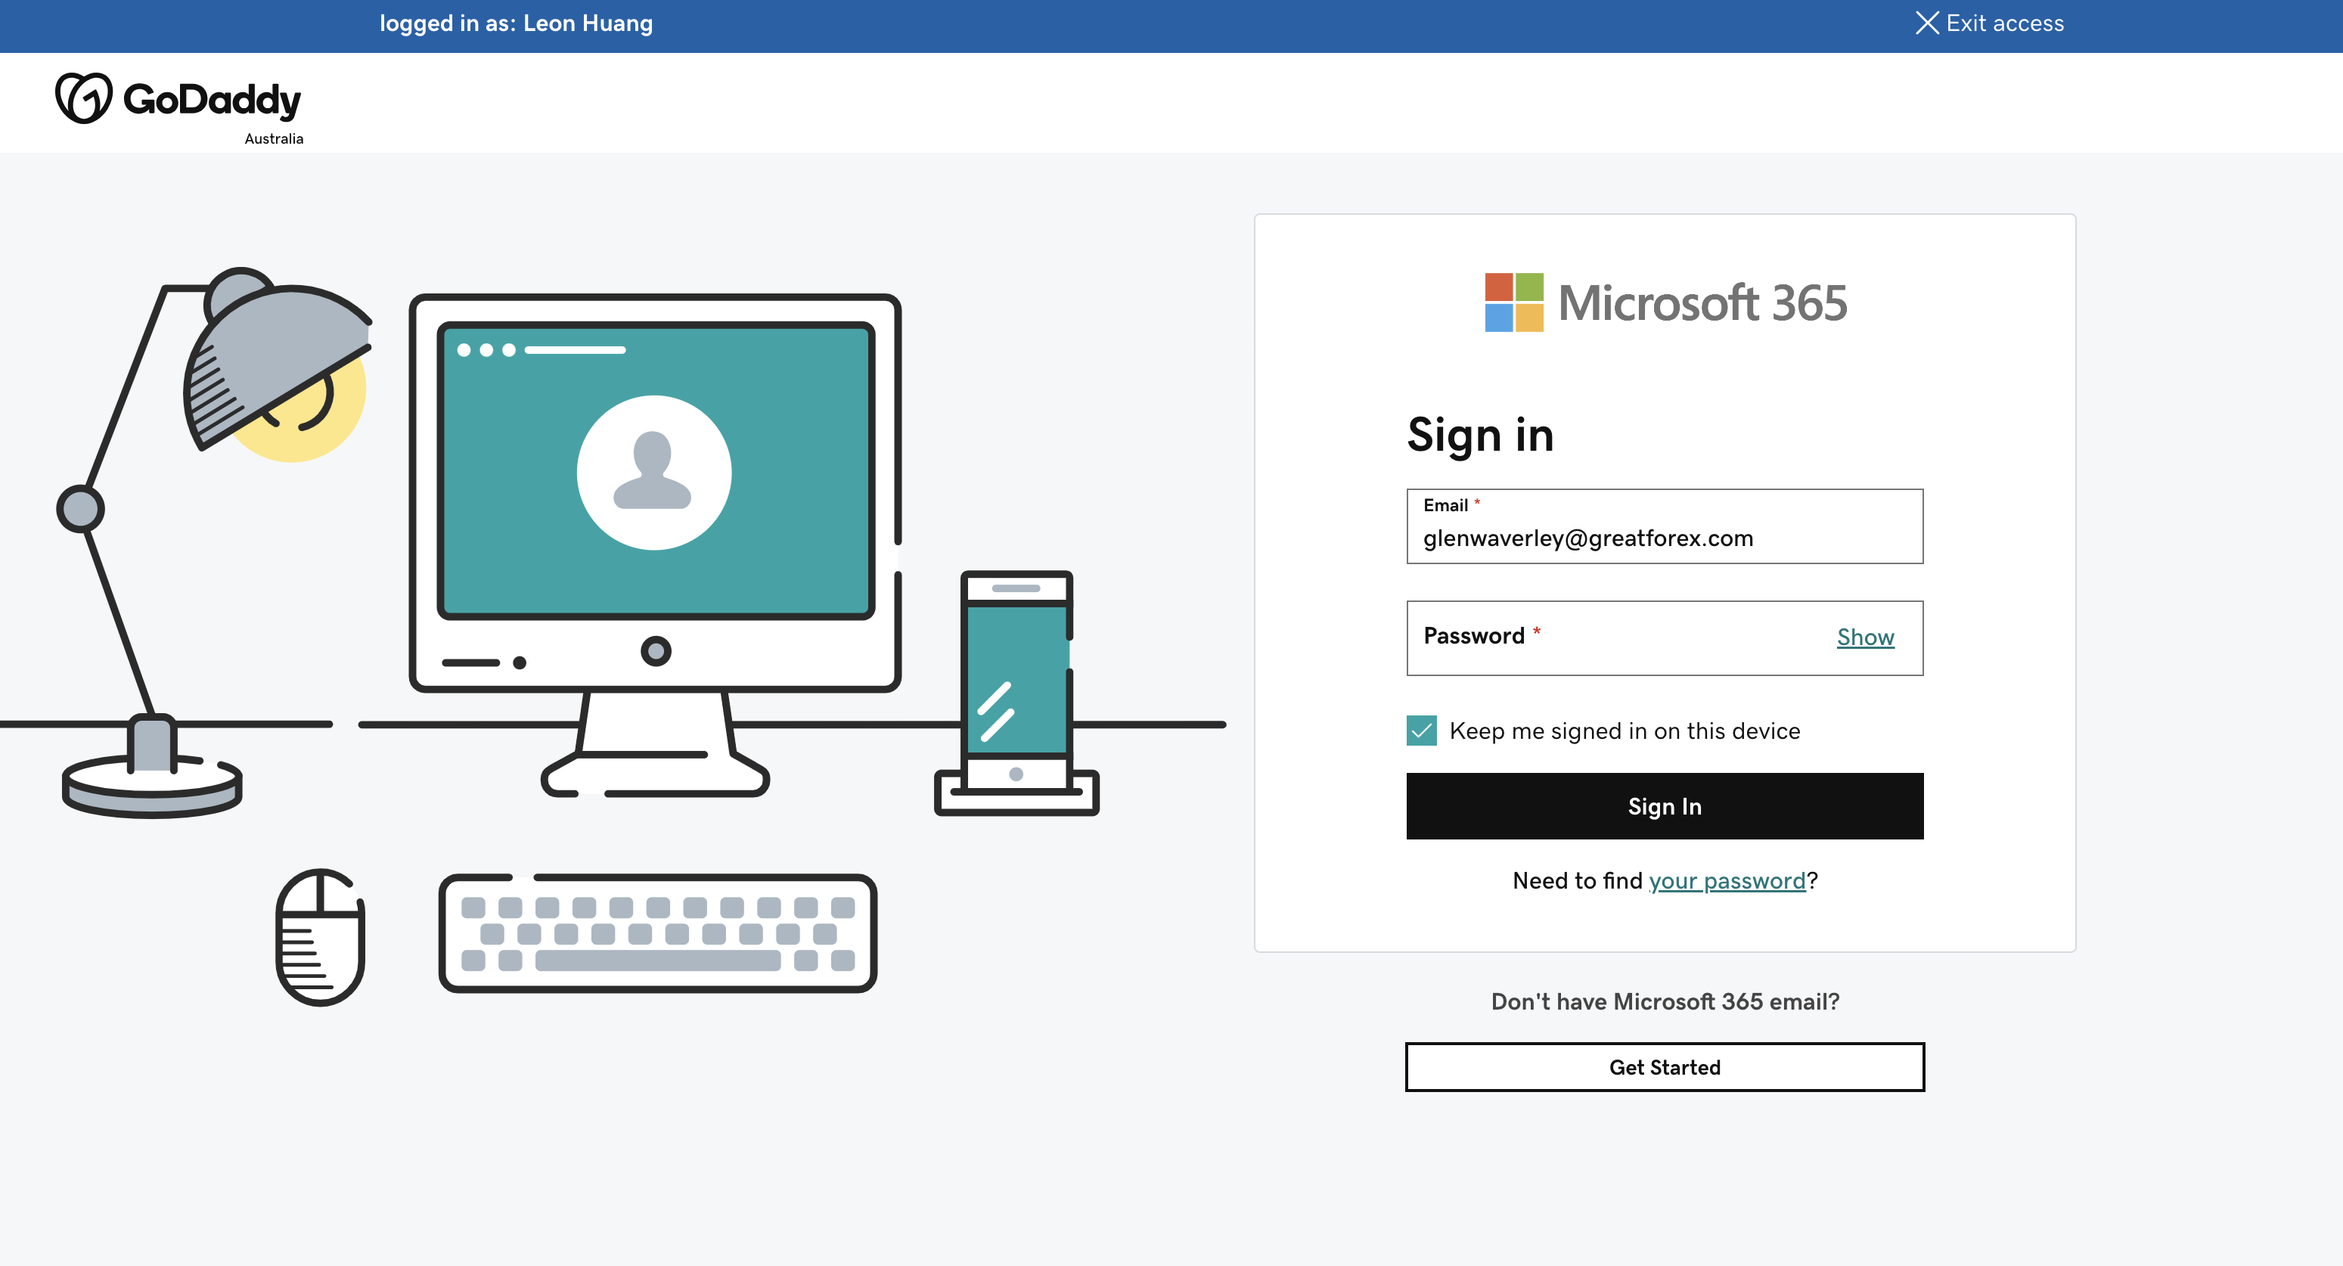Click the computer mouse illustration
Screen dimensions: 2343x1266
(319, 937)
